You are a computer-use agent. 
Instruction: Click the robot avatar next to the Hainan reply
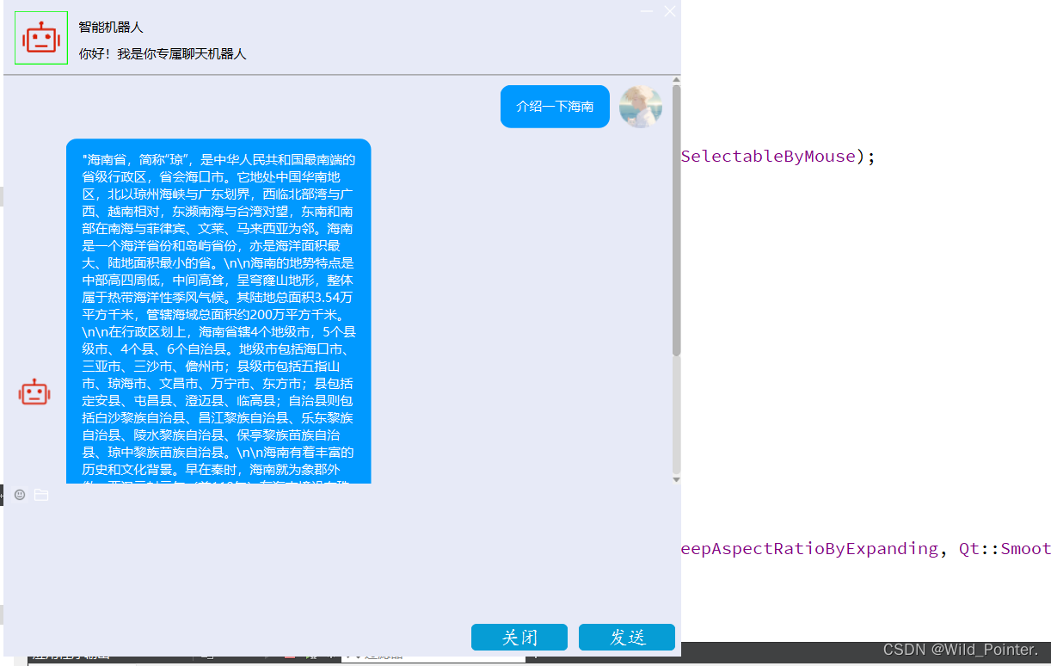tap(34, 392)
